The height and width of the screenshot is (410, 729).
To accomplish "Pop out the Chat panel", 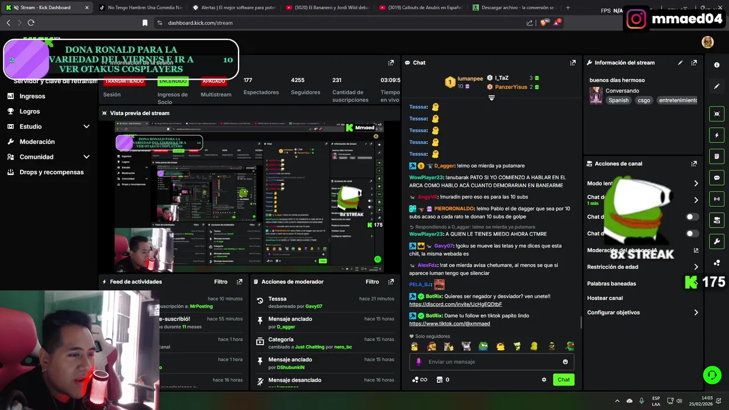I will tap(573, 63).
